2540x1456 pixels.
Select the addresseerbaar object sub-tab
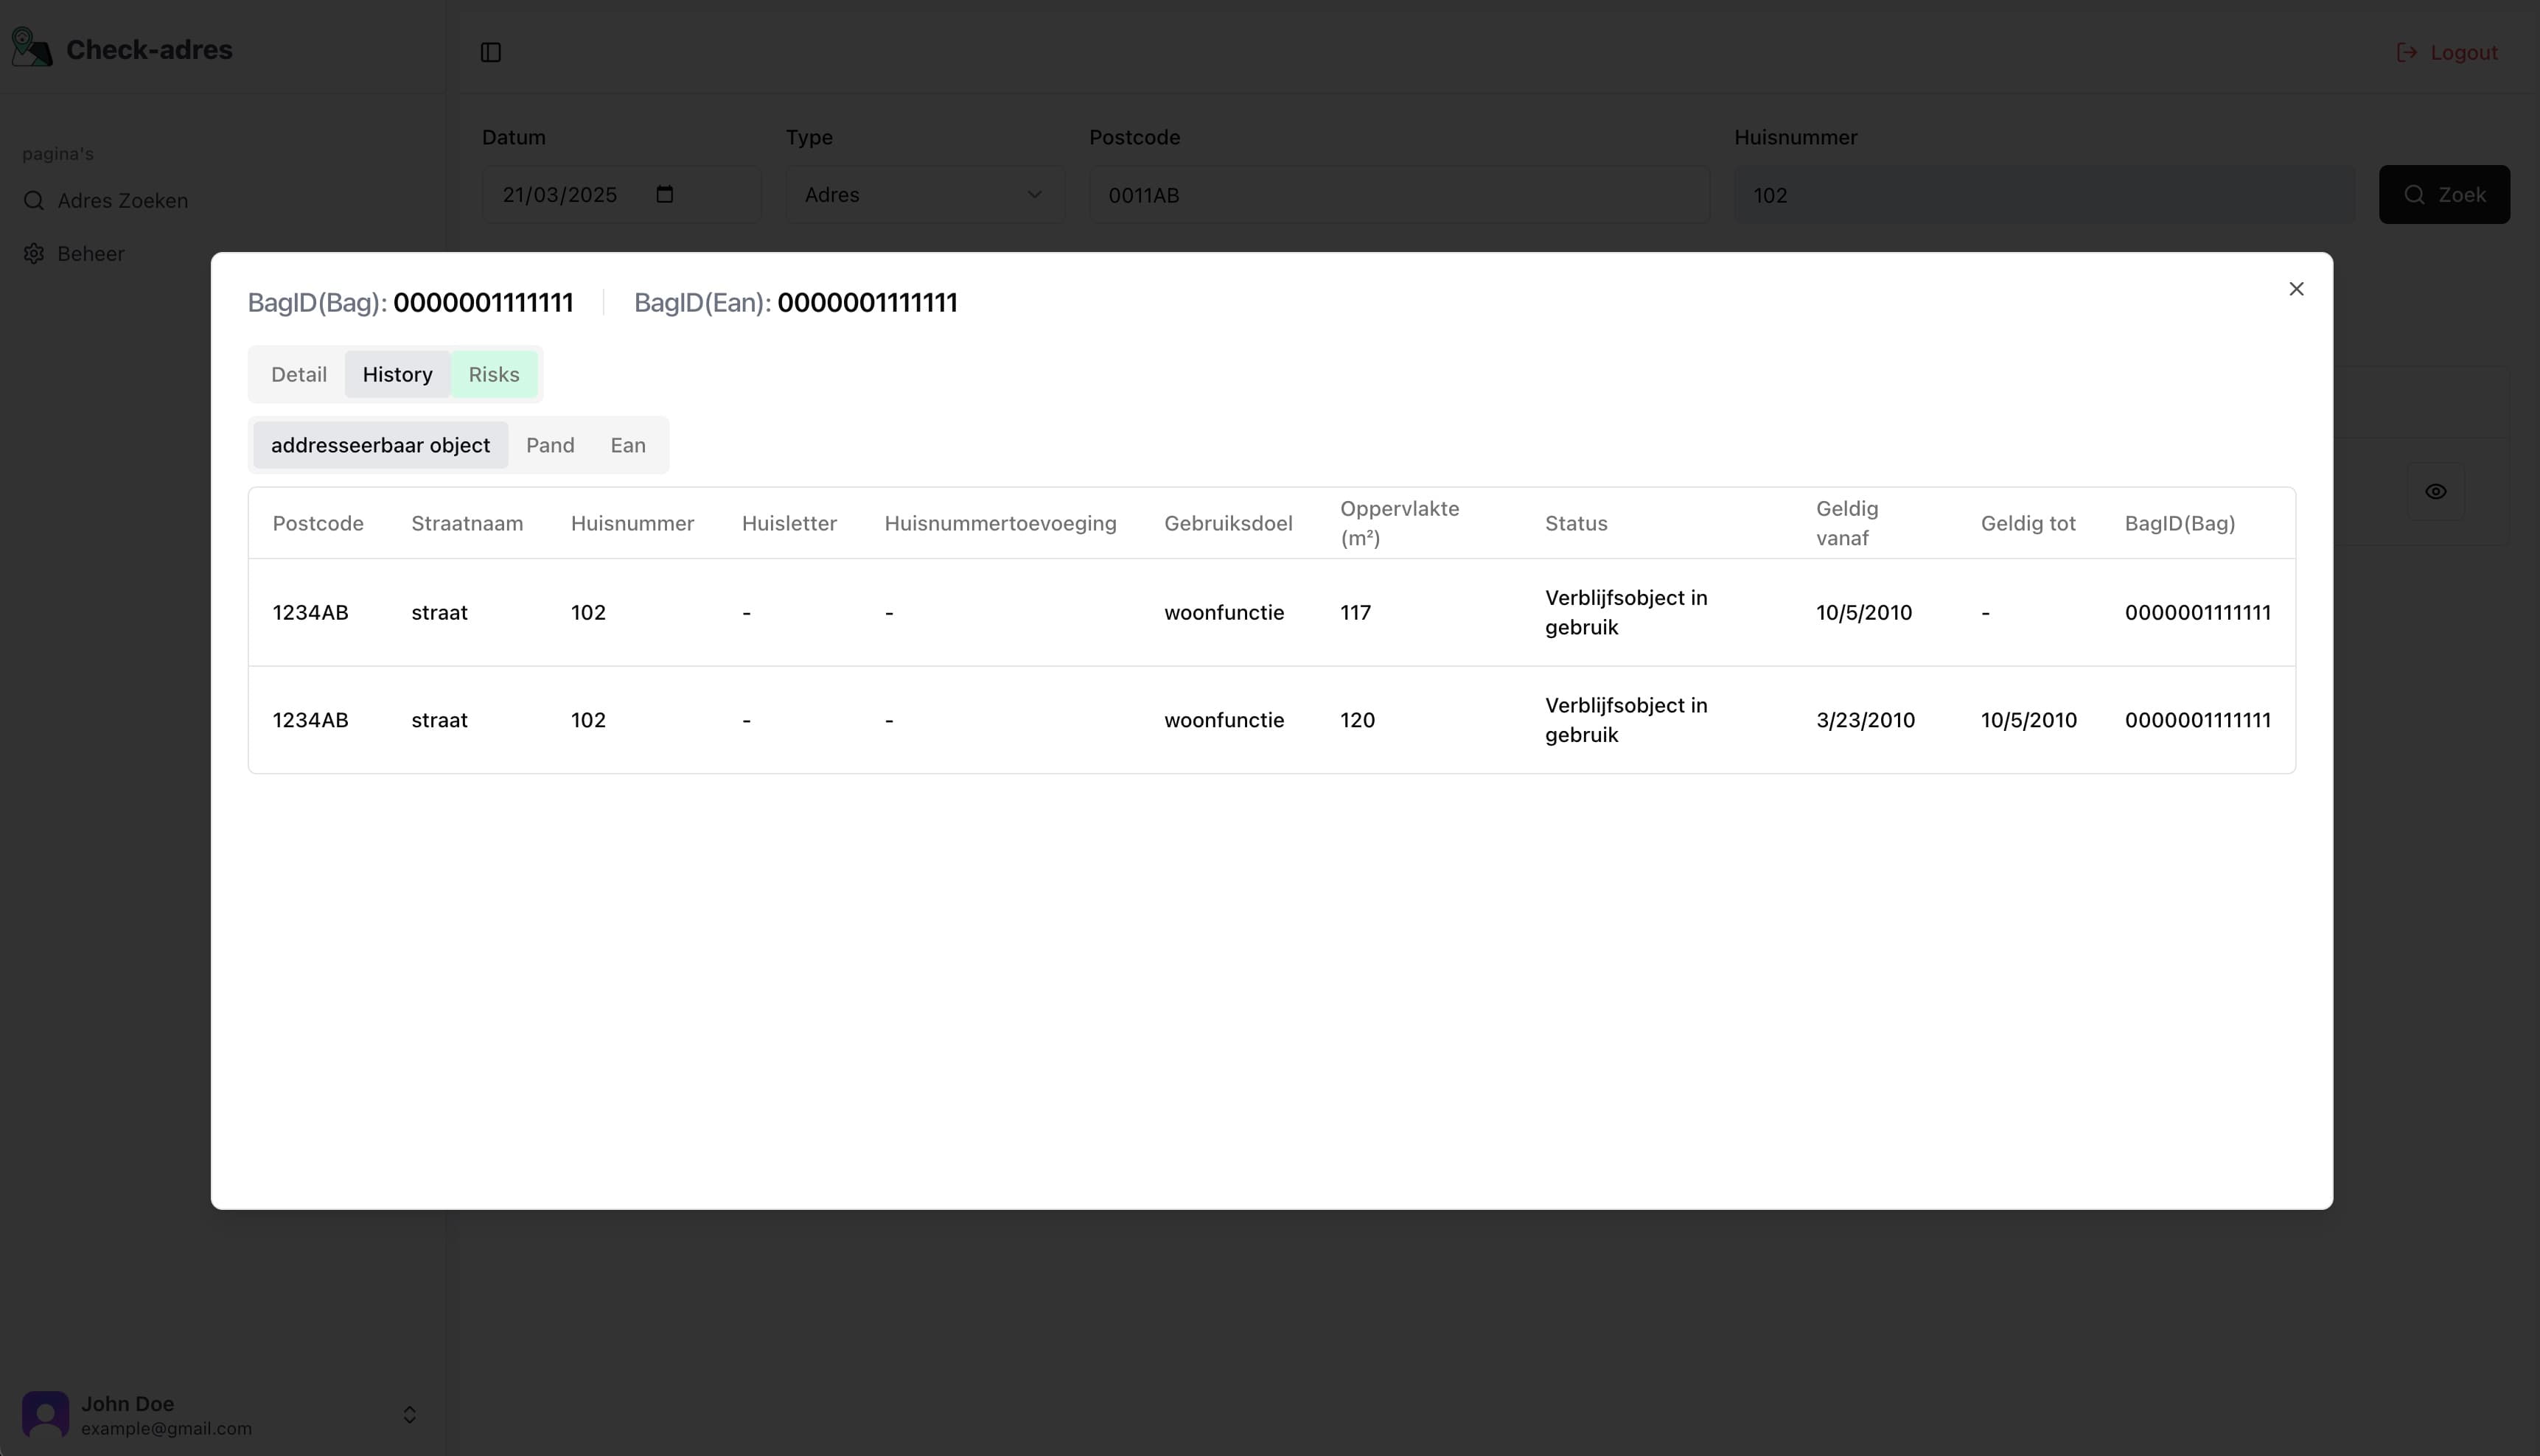click(380, 445)
